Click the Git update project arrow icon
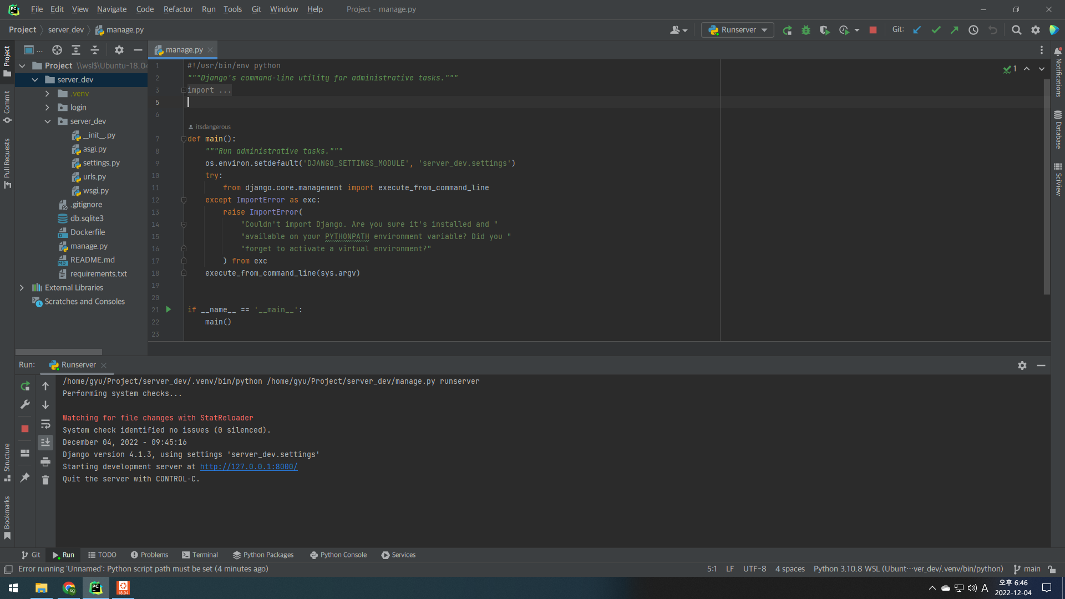This screenshot has width=1065, height=599. coord(917,30)
